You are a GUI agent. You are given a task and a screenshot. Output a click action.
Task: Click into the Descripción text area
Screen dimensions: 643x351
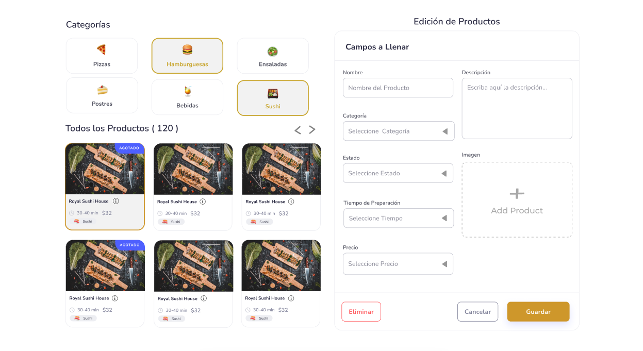pos(517,108)
